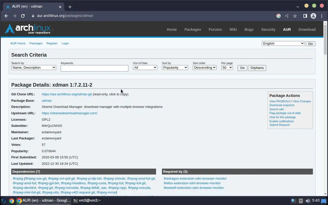
Task: Open the taskbar start menu icon
Action: tap(4, 201)
